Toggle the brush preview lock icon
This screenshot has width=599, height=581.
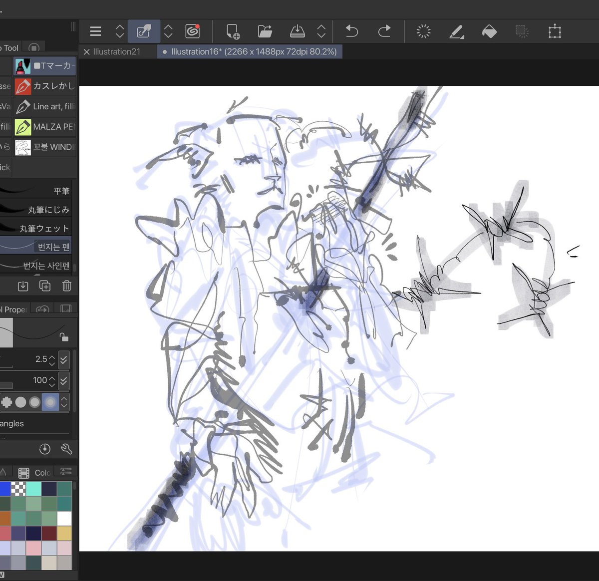[x=64, y=337]
